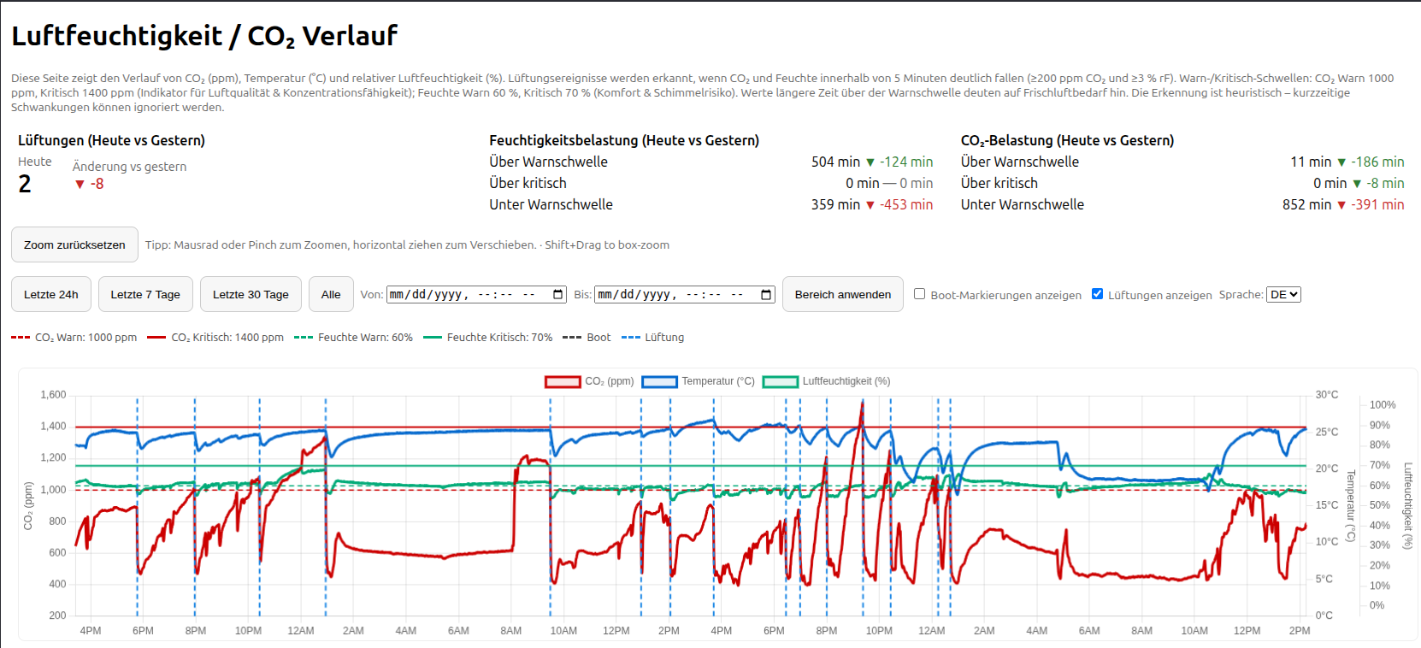Open the calendar picker in the Bis field
This screenshot has height=648, width=1421.
766,294
